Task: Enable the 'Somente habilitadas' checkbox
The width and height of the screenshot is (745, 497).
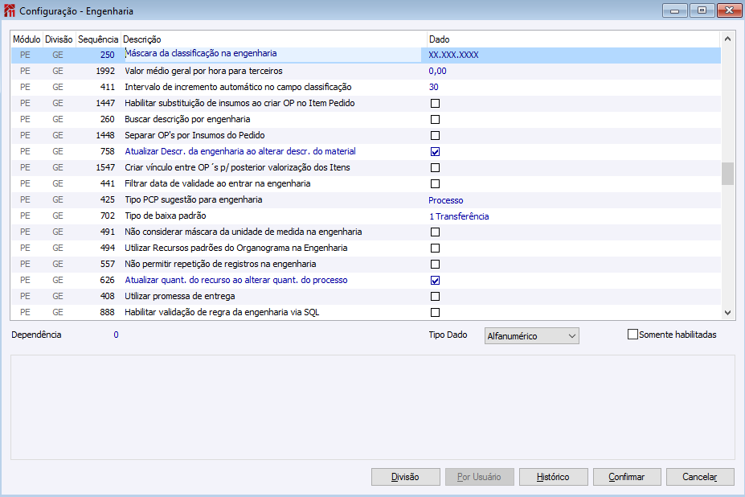Action: pos(632,335)
